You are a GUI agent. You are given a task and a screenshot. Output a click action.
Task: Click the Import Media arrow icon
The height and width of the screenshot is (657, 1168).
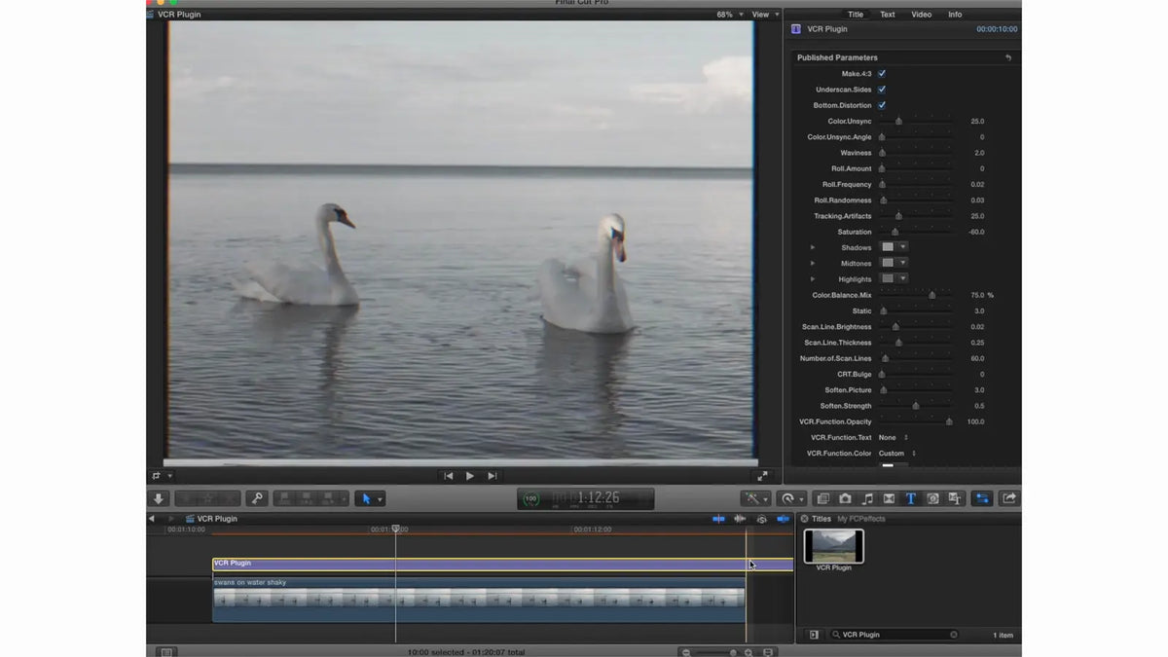coord(160,498)
